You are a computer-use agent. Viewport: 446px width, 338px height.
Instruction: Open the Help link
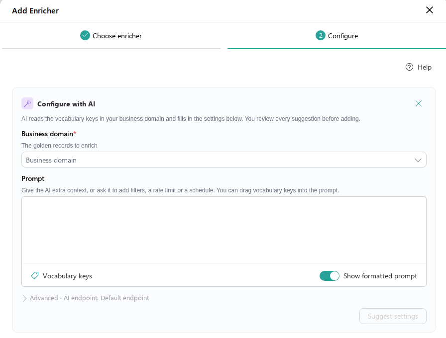tap(419, 67)
